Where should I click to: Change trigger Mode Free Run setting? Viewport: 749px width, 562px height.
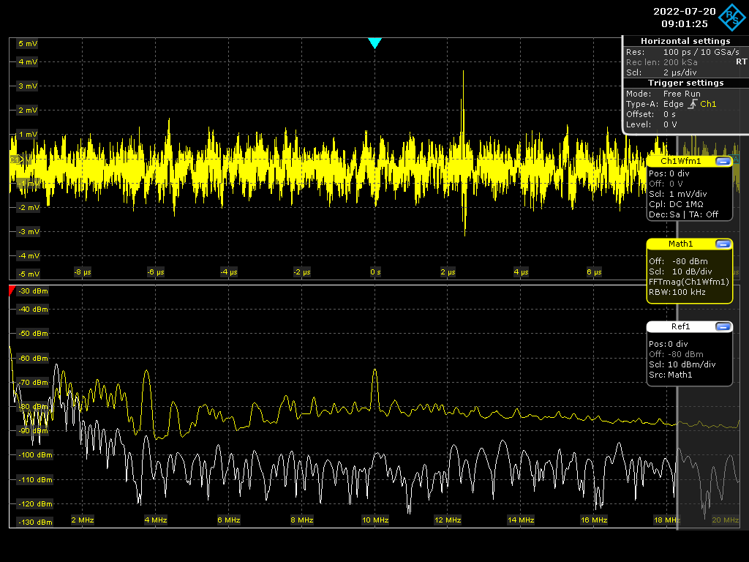coord(682,94)
